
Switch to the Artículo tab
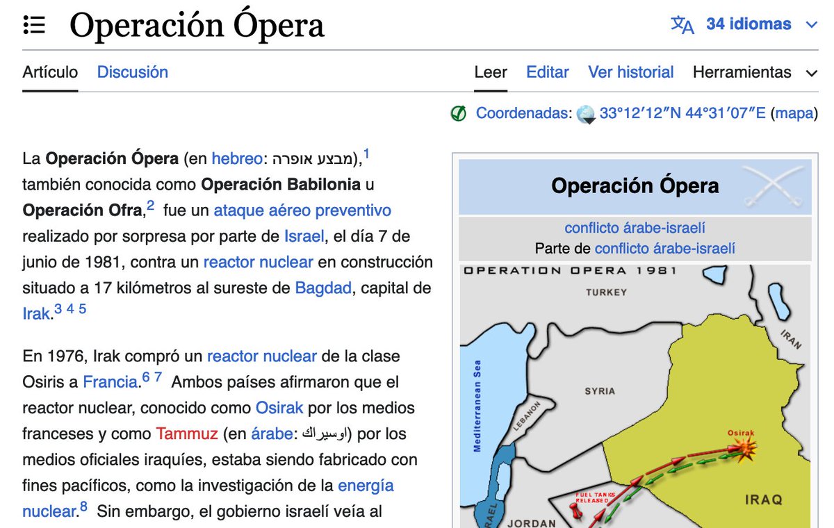coord(50,72)
